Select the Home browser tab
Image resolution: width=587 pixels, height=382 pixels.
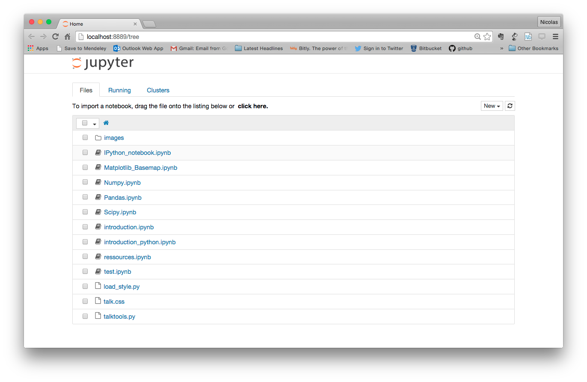click(98, 24)
